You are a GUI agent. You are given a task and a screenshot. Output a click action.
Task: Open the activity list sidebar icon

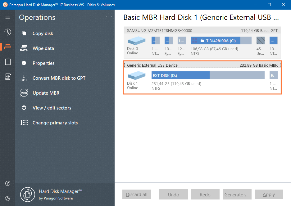(8, 61)
